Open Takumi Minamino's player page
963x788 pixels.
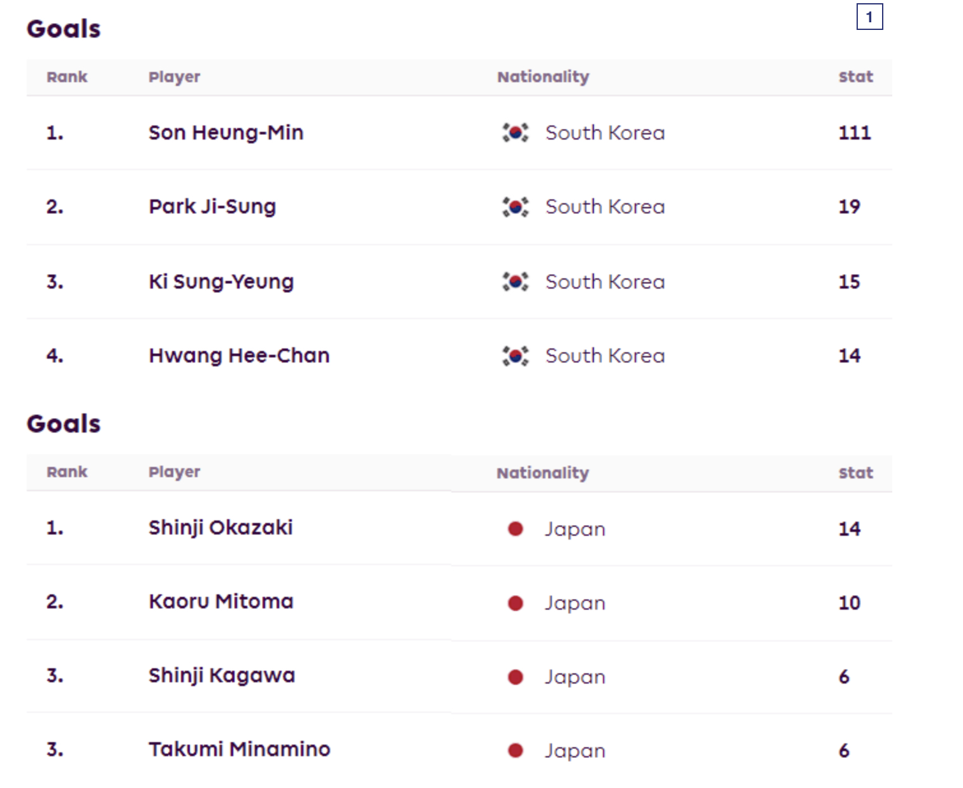click(x=240, y=750)
